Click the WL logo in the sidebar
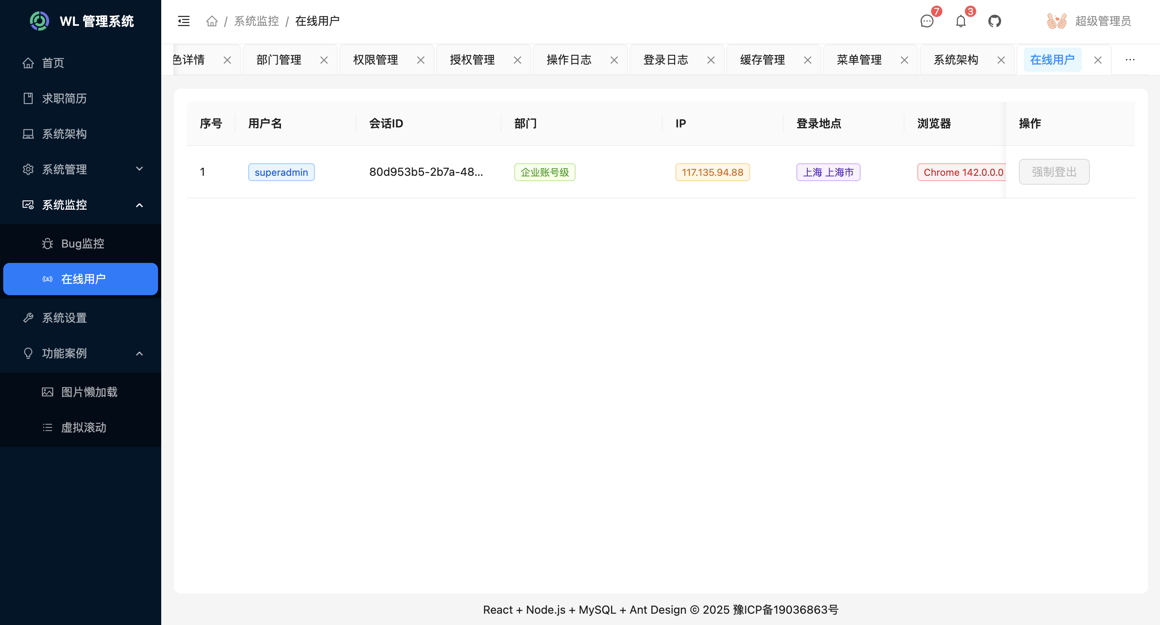The height and width of the screenshot is (625, 1160). [39, 20]
